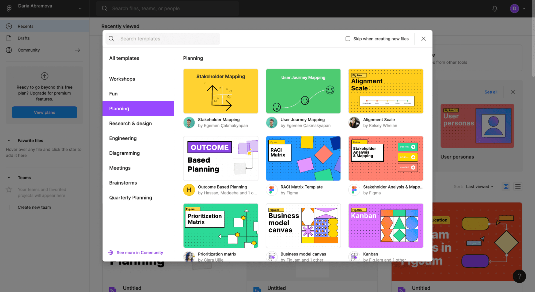Click Egemen's avatar under User Journey Mapping
The height and width of the screenshot is (292, 535).
pyautogui.click(x=272, y=123)
